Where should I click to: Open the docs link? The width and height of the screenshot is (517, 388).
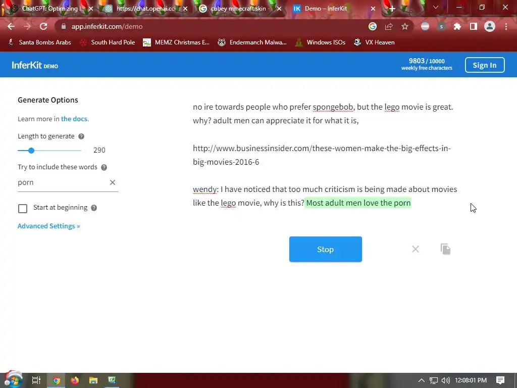(74, 119)
